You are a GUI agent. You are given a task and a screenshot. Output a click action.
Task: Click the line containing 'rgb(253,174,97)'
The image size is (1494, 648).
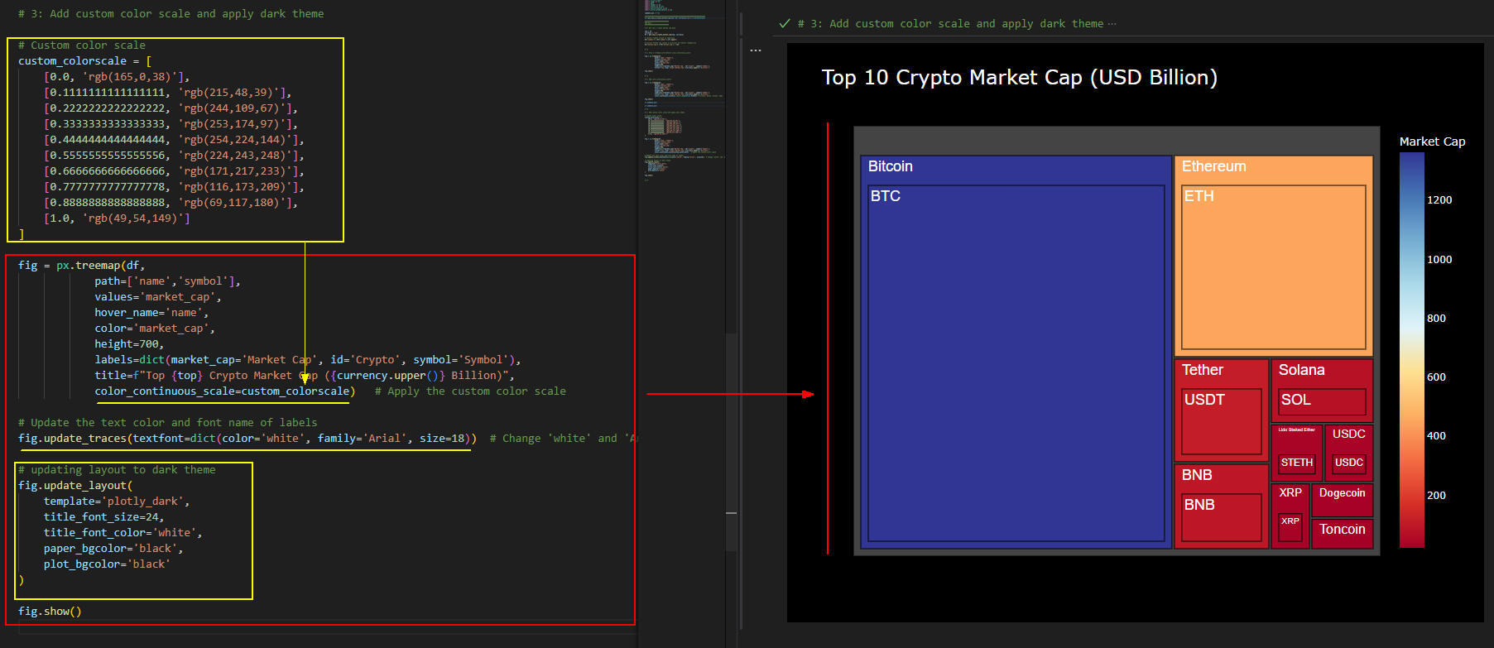tap(171, 124)
